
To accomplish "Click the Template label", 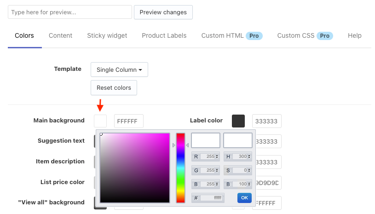I will [68, 69].
